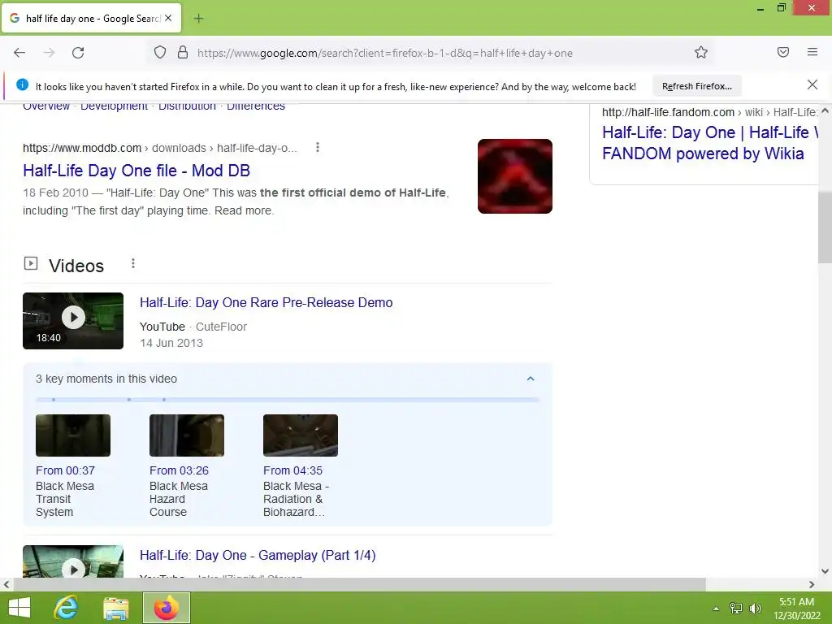The image size is (832, 624).
Task: Save to Pocket icon in toolbar
Action: [783, 52]
